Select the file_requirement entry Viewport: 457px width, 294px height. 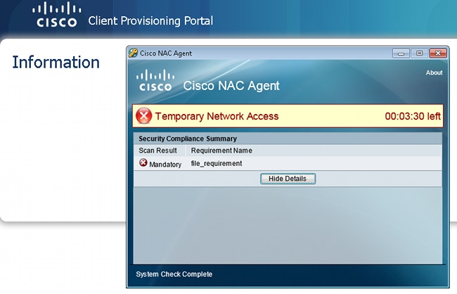[x=217, y=163]
